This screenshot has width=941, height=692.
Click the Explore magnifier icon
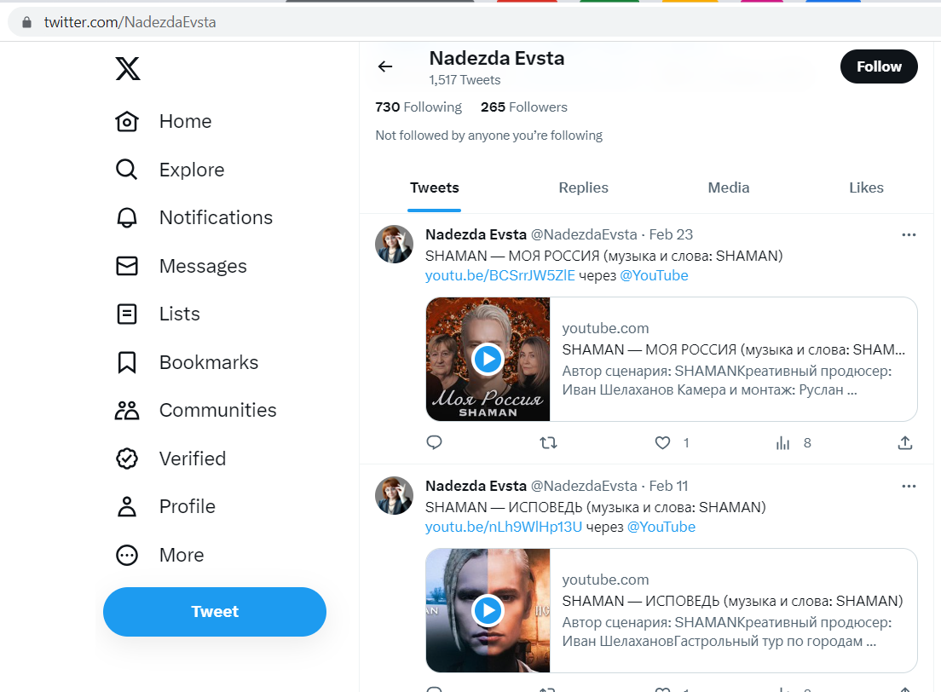coord(127,170)
